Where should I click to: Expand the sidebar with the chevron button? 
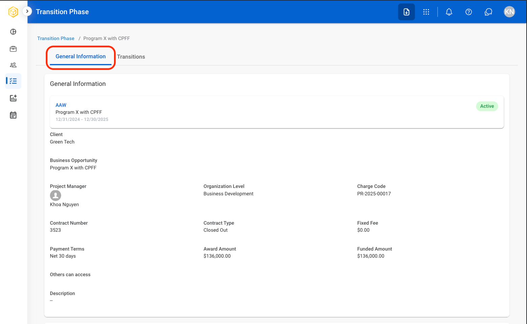27,11
